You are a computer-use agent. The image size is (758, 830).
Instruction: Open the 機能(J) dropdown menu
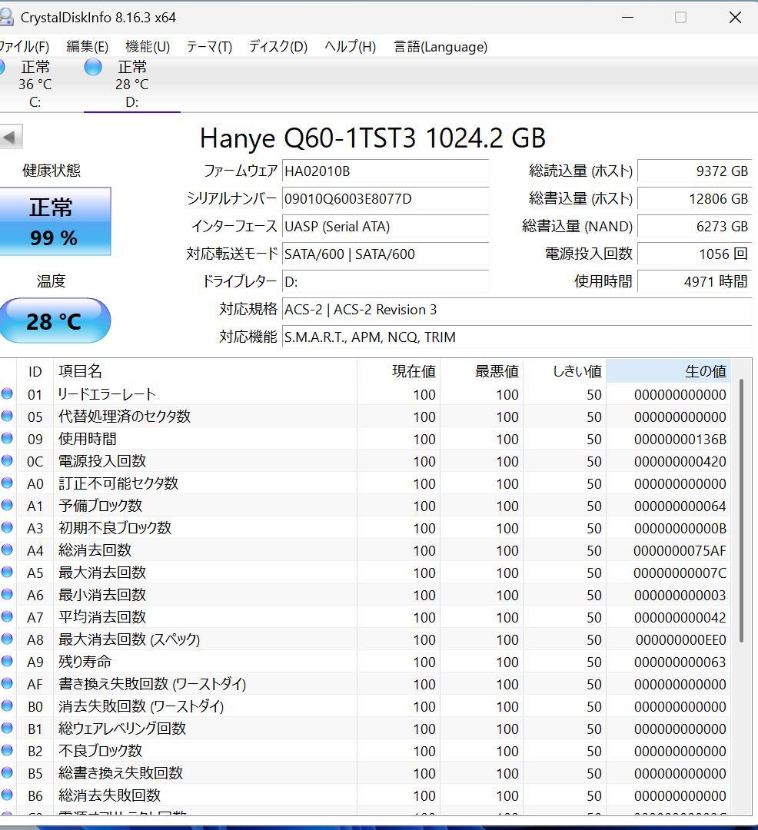pos(147,47)
